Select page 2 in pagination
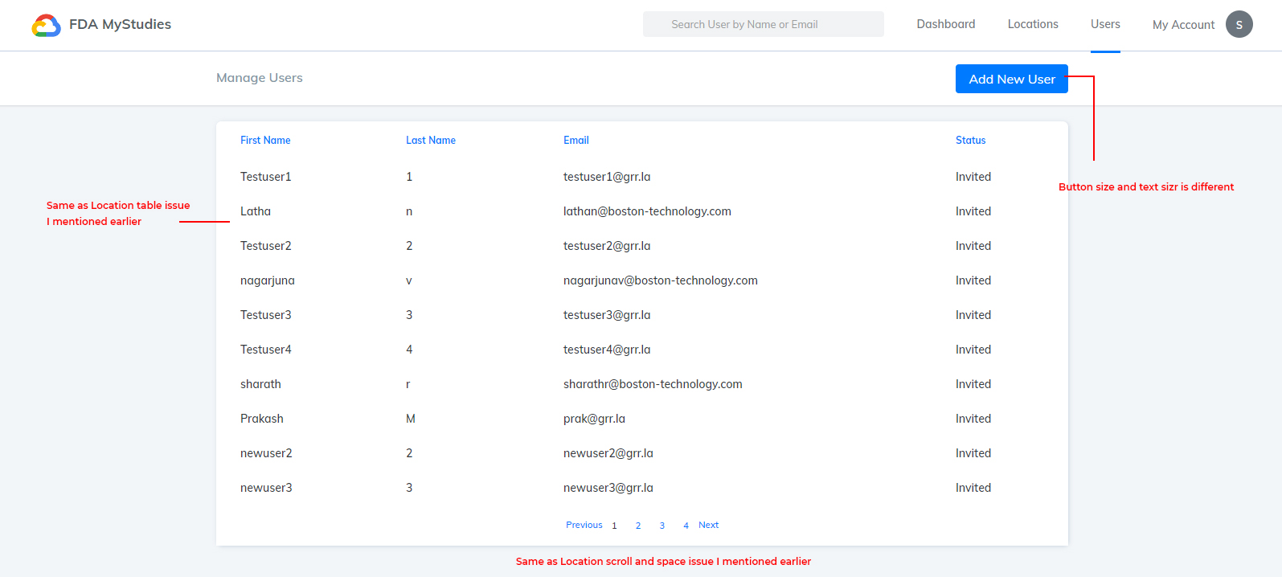Image resolution: width=1282 pixels, height=577 pixels. click(x=638, y=526)
